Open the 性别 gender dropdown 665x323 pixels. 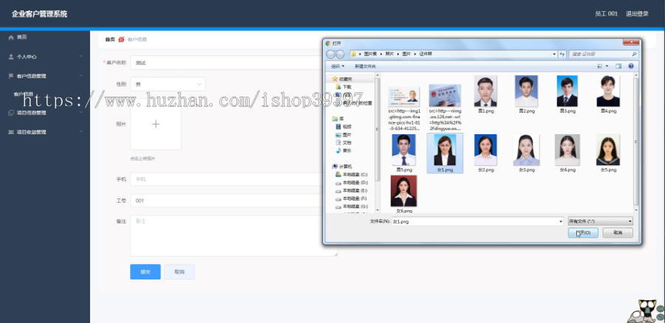click(168, 84)
